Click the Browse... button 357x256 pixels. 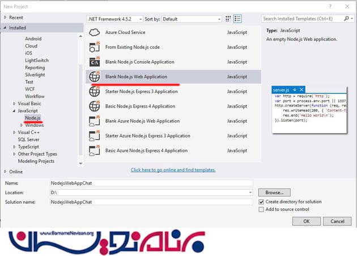274,193
